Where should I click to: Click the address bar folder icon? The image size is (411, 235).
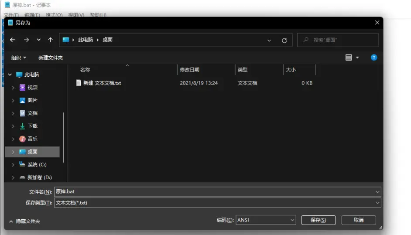(x=66, y=40)
